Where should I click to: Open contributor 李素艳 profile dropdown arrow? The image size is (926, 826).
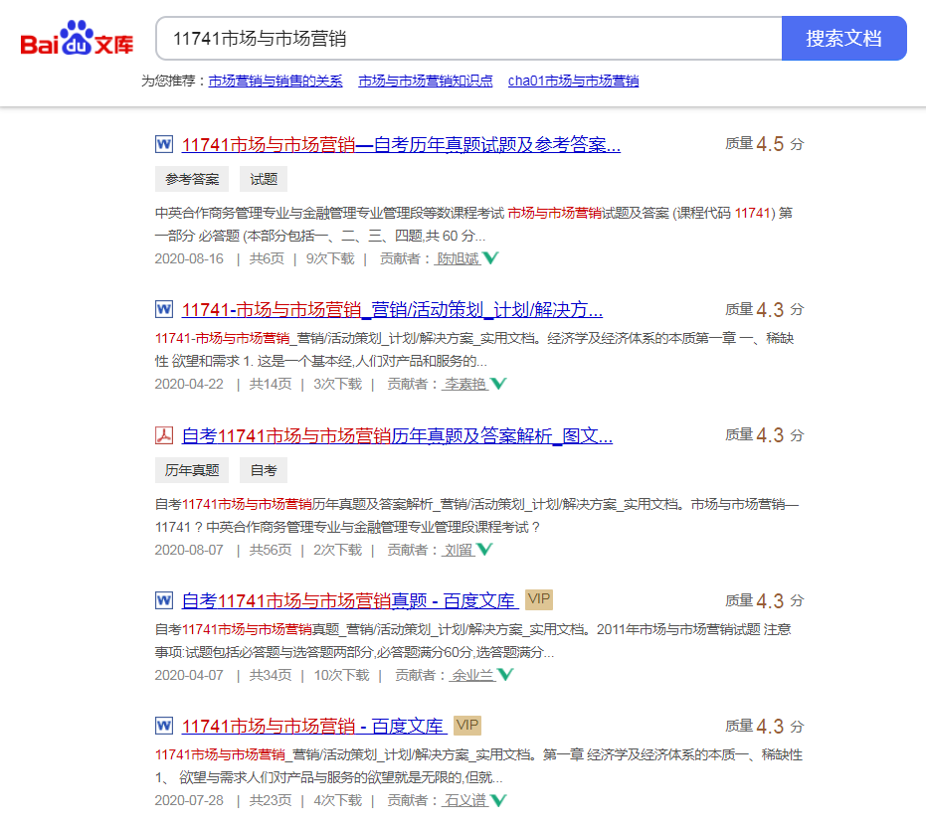click(x=498, y=384)
